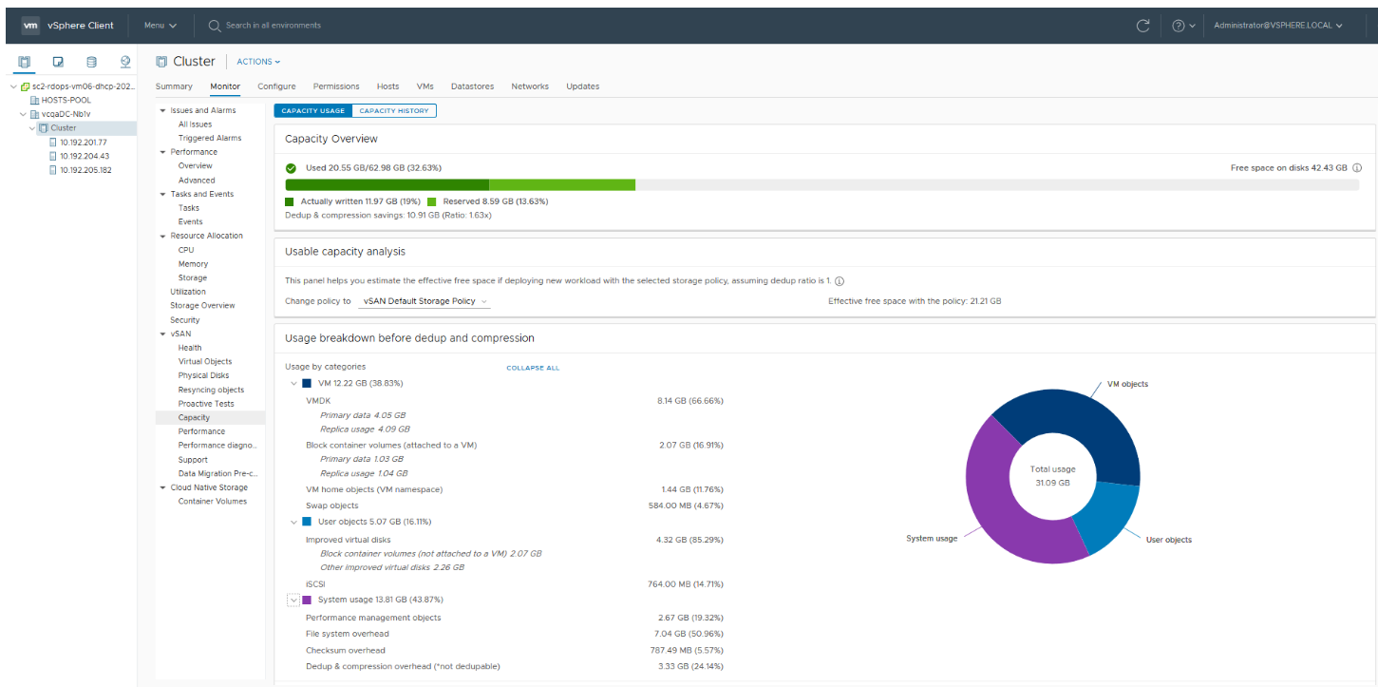Viewport: 1378px width, 687px height.
Task: Open the Updates tab
Action: [x=583, y=86]
